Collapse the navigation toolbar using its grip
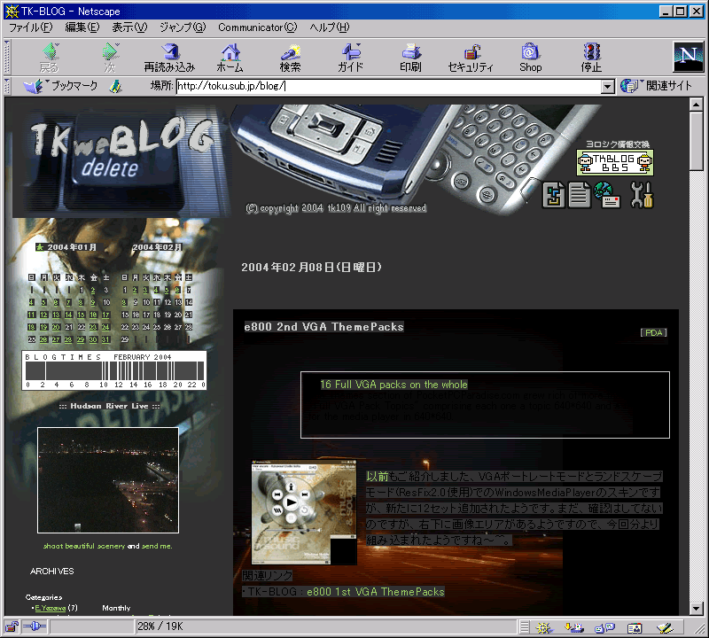Viewport: 709px width, 638px height. (7, 57)
